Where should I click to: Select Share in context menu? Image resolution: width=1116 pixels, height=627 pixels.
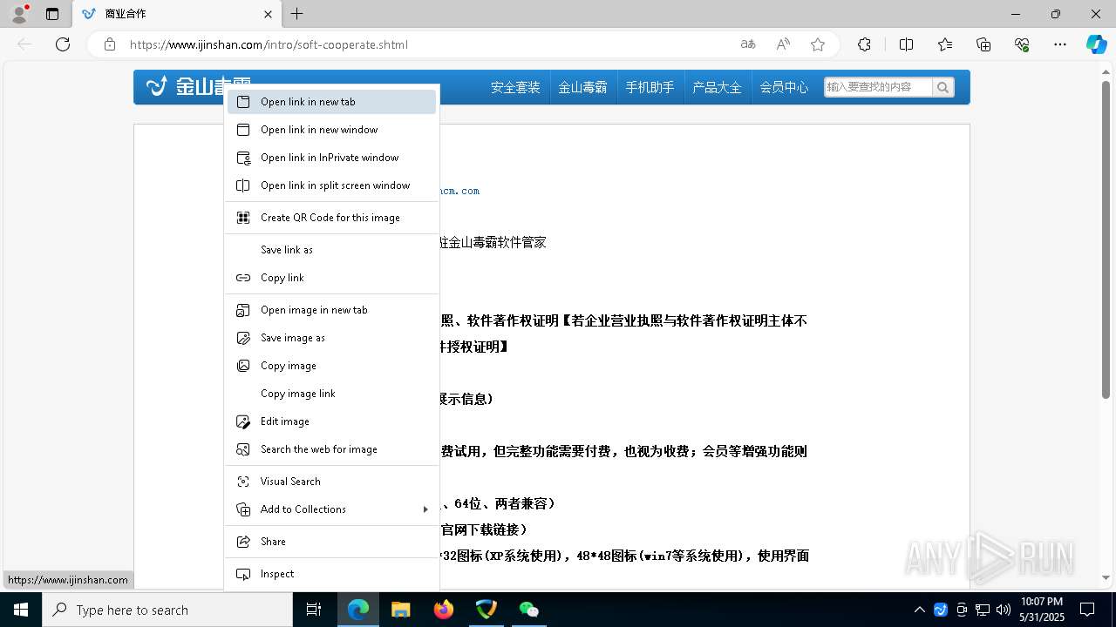point(331,542)
